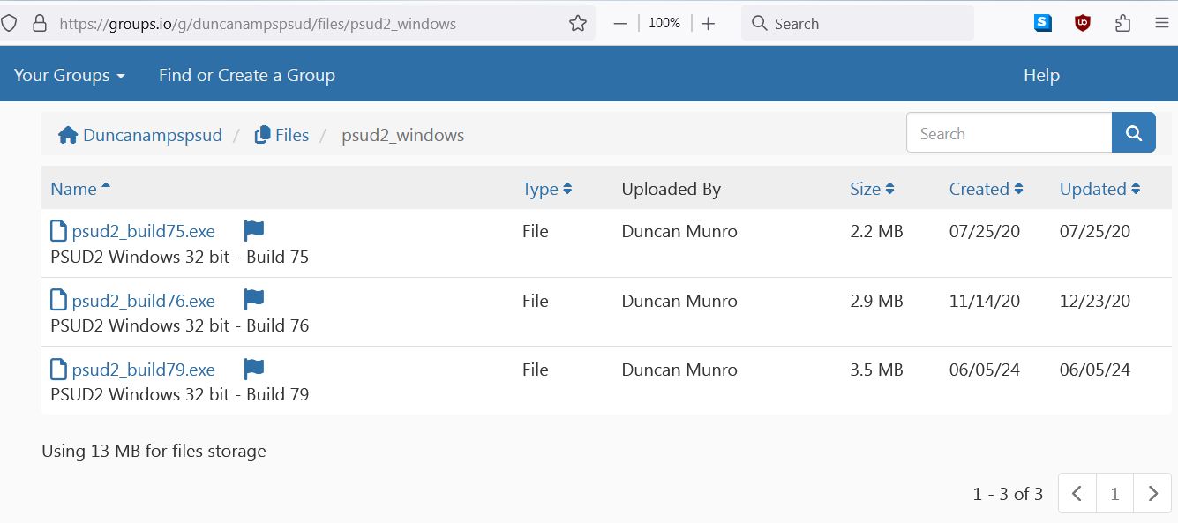The height and width of the screenshot is (523, 1178).
Task: Click the psud2_windows breadcrumb text
Action: pyautogui.click(x=403, y=135)
